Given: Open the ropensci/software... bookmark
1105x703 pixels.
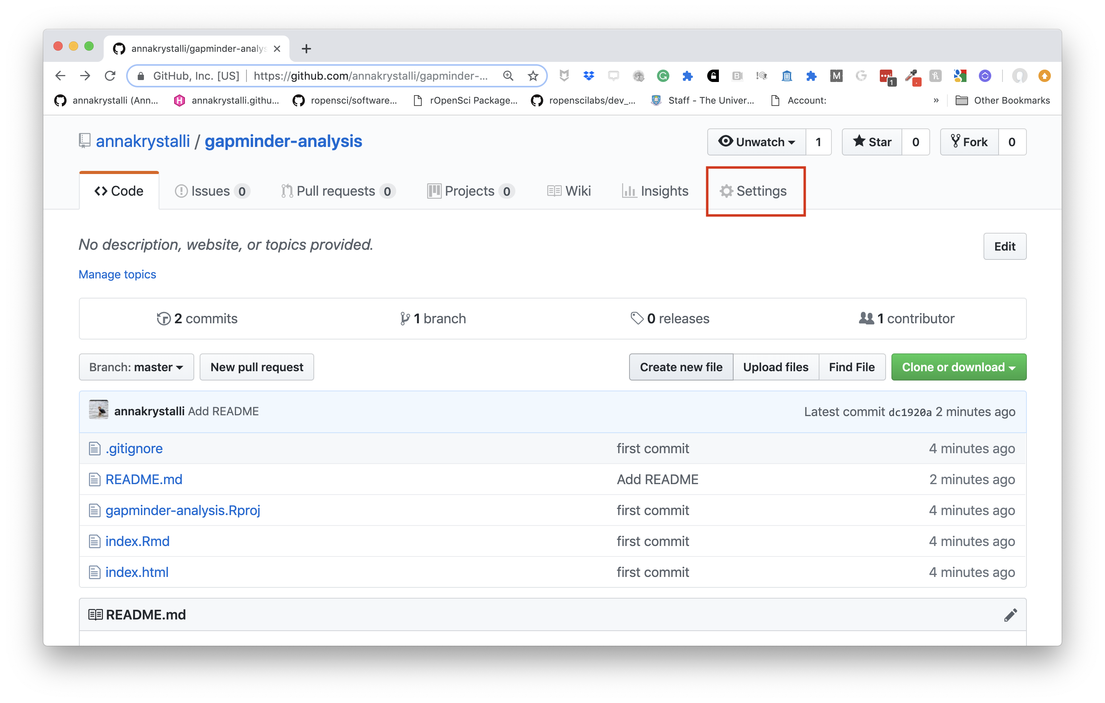Looking at the screenshot, I should tap(345, 101).
